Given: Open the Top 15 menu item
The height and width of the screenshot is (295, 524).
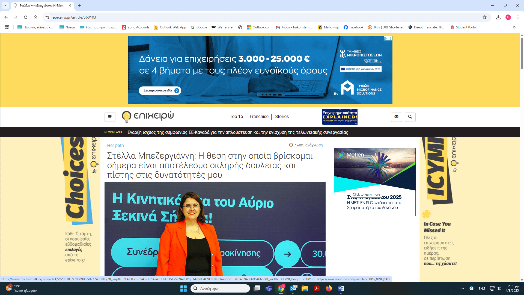Looking at the screenshot, I should coord(236,116).
